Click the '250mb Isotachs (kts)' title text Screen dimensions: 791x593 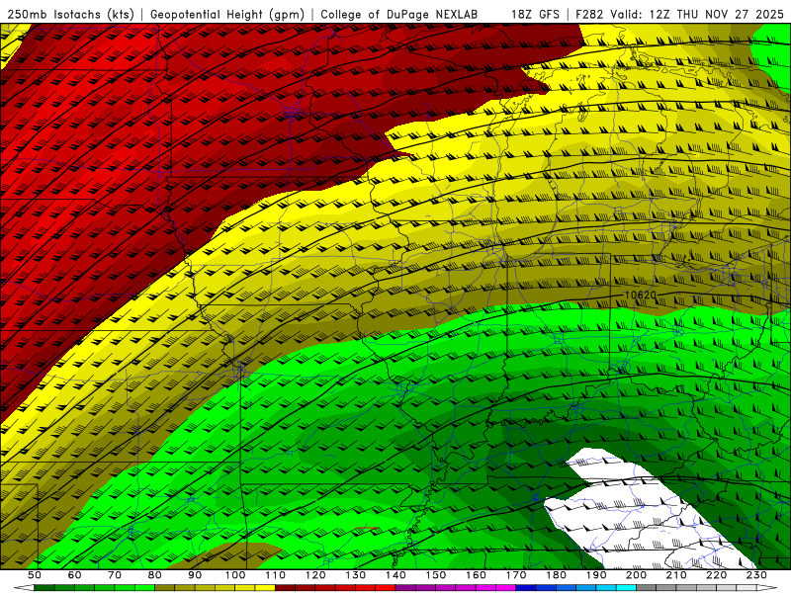coord(70,15)
